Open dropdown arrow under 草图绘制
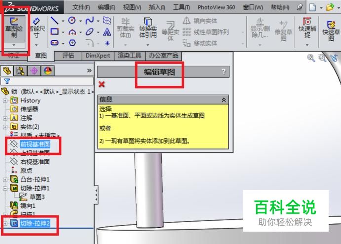Image resolution: width=341 pixels, height=244 pixels. coord(14,45)
